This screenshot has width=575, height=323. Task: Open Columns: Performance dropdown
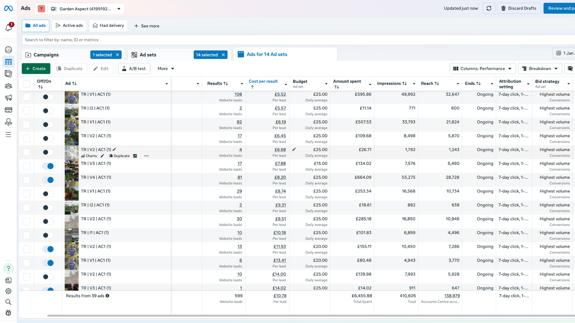pyautogui.click(x=482, y=68)
